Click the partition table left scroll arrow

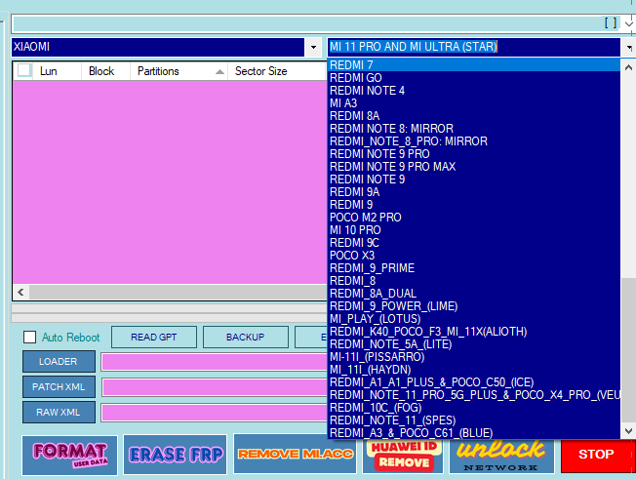point(21,292)
